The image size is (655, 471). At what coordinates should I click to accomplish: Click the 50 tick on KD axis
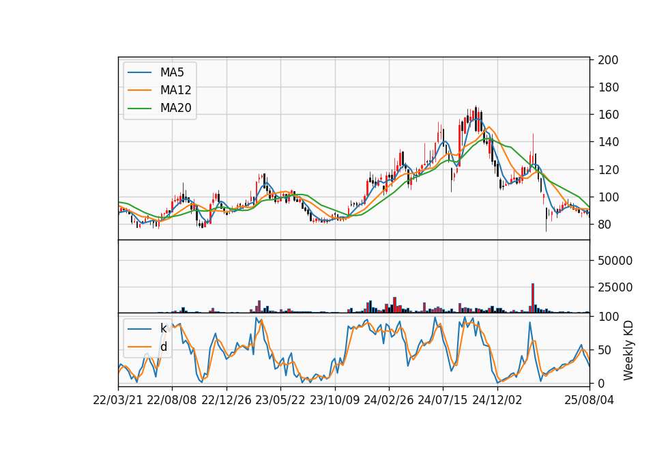tap(605, 349)
